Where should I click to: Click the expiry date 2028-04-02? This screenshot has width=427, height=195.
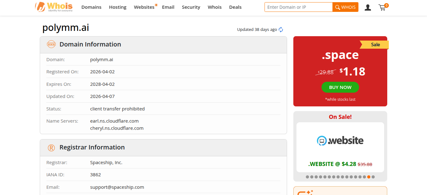click(x=102, y=84)
